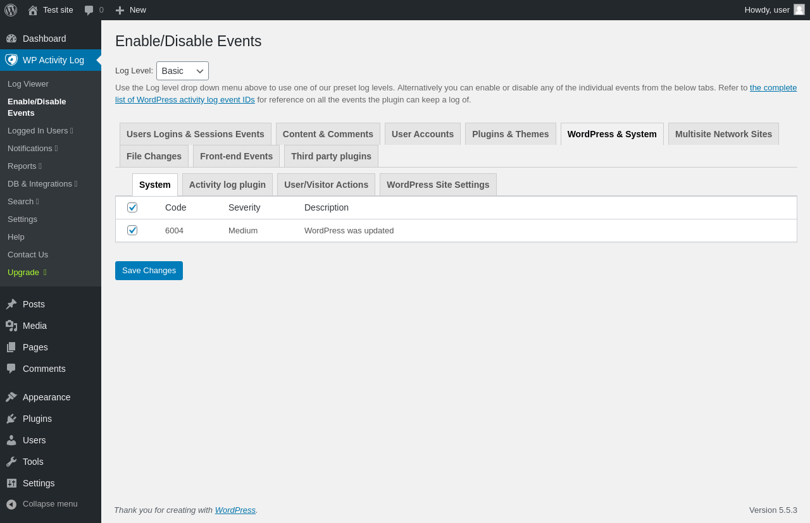810x523 pixels.
Task: Switch to the Plugins & Themes tab
Action: (510, 134)
